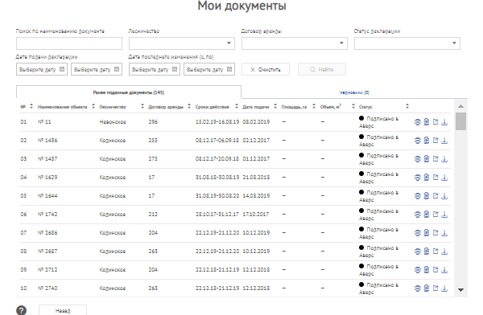Click the scrollbar up arrow

pyautogui.click(x=460, y=106)
